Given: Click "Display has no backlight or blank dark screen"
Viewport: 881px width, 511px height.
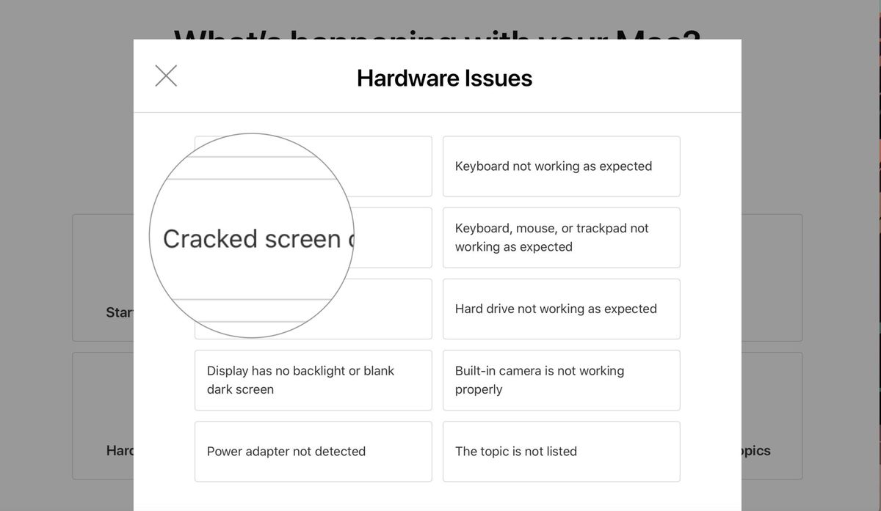Looking at the screenshot, I should click(x=313, y=380).
